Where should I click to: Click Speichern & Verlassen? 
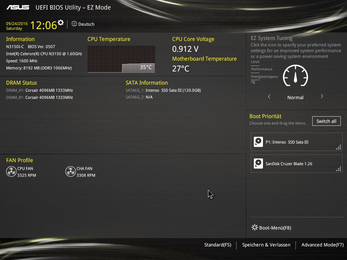pos(266,245)
